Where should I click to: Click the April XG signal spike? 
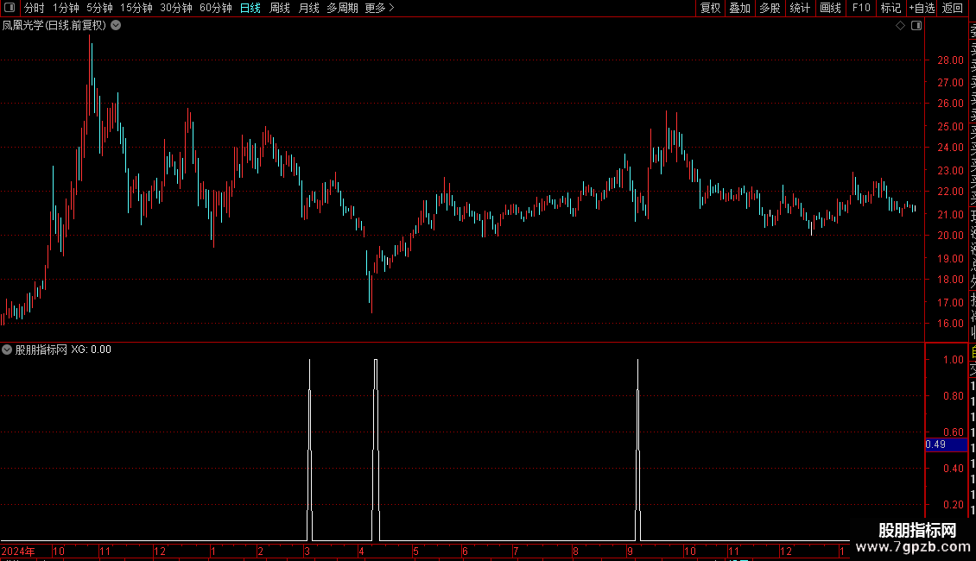coord(376,450)
